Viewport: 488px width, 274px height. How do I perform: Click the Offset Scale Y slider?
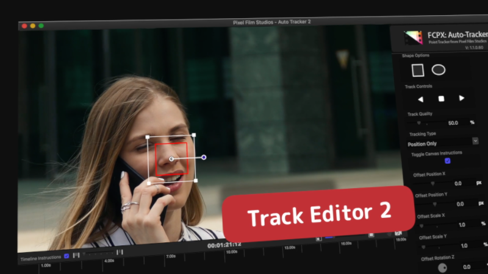(439, 247)
